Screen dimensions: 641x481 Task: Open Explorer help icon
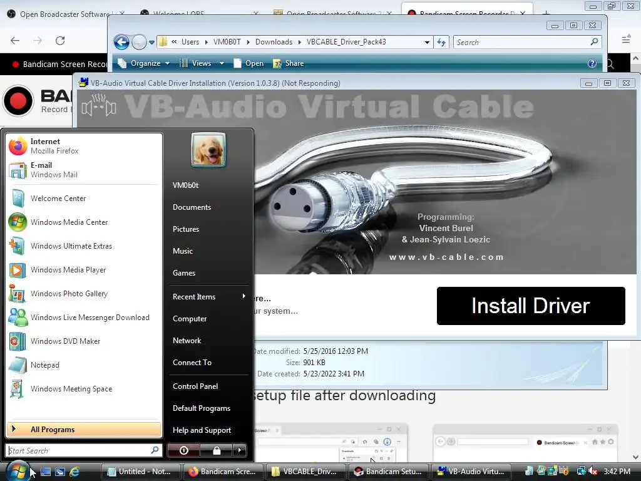(x=592, y=63)
